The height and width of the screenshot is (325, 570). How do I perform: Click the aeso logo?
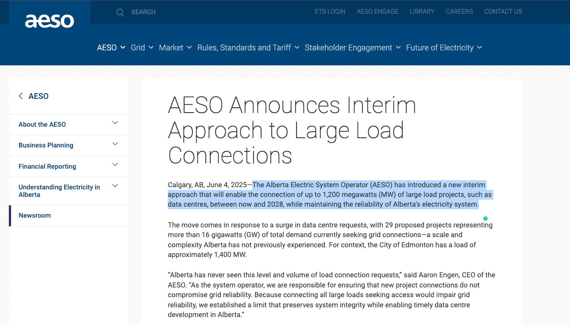pos(50,21)
